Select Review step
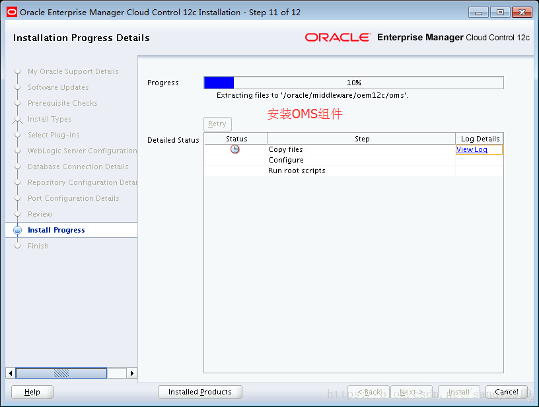The image size is (539, 407). coord(40,214)
